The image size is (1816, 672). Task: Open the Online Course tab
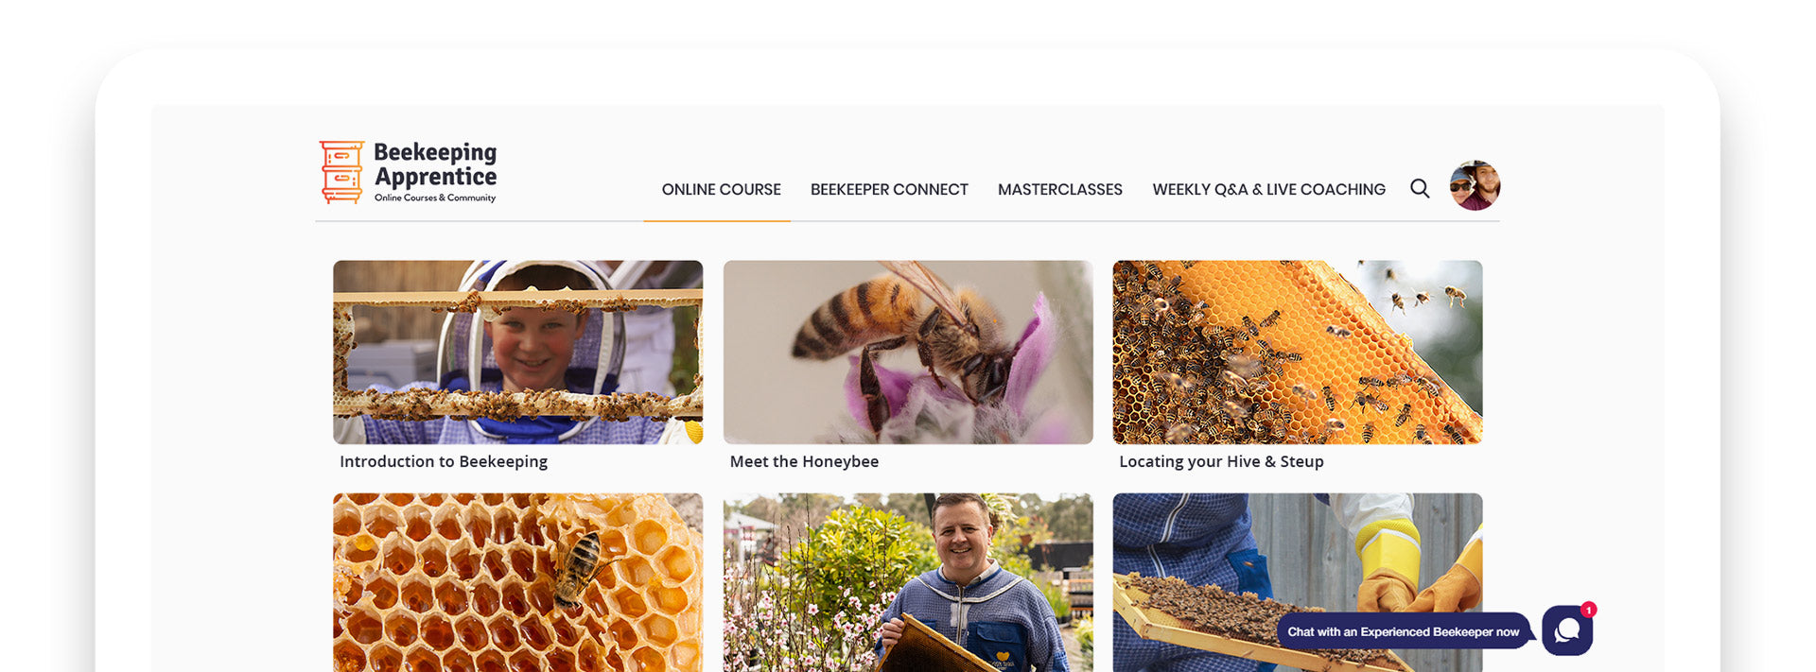click(x=722, y=189)
